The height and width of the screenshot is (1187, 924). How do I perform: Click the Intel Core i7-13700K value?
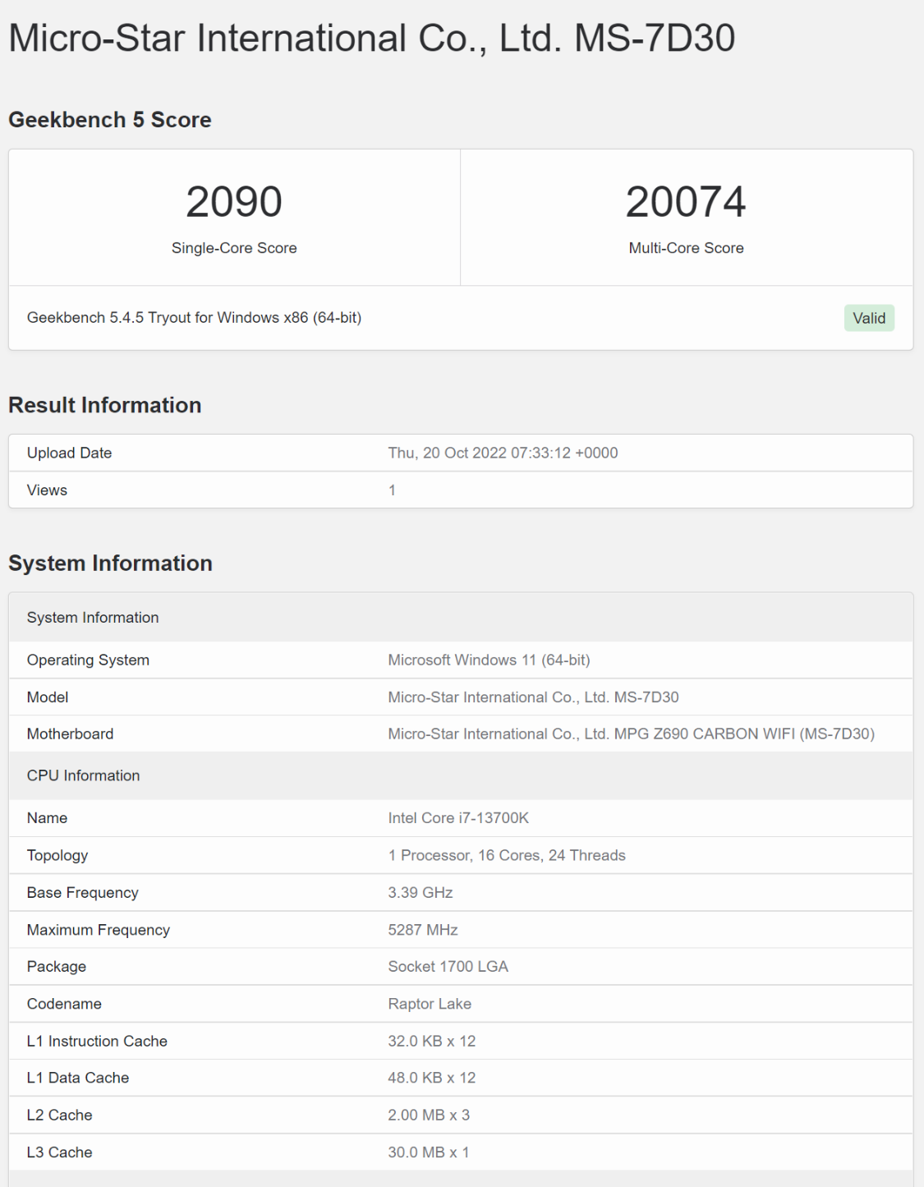click(x=458, y=818)
